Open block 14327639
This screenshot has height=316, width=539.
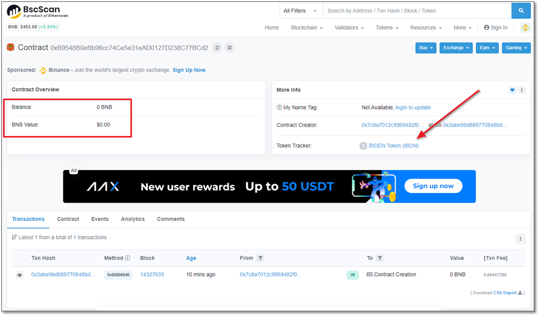(152, 274)
